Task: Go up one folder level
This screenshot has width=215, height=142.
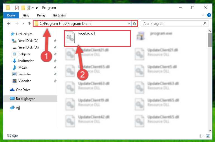Action: [x=29, y=23]
